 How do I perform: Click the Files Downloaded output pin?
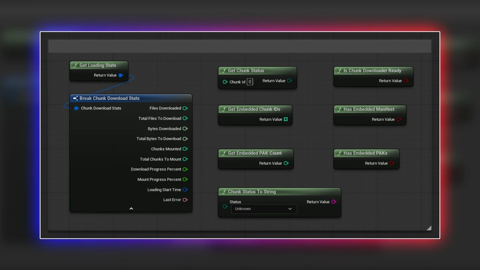tap(185, 108)
